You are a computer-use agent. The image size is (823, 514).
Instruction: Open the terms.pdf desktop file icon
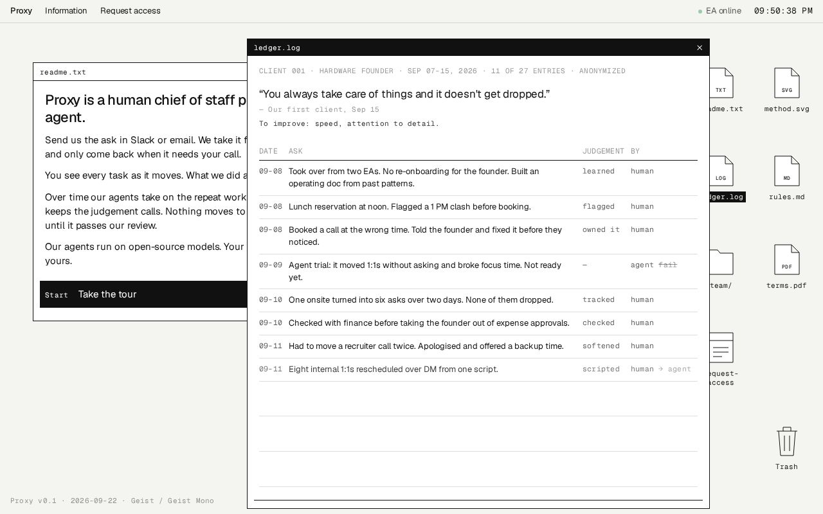(x=786, y=267)
